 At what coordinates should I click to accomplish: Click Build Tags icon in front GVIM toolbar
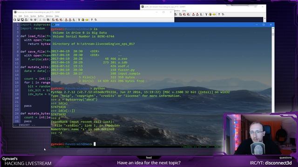point(83,19)
